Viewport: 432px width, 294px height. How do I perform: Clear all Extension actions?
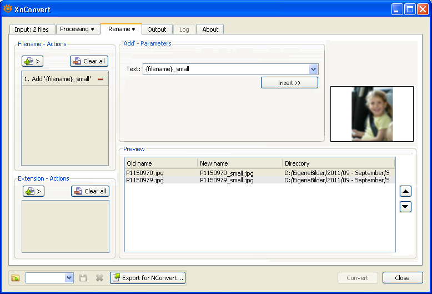click(x=90, y=191)
